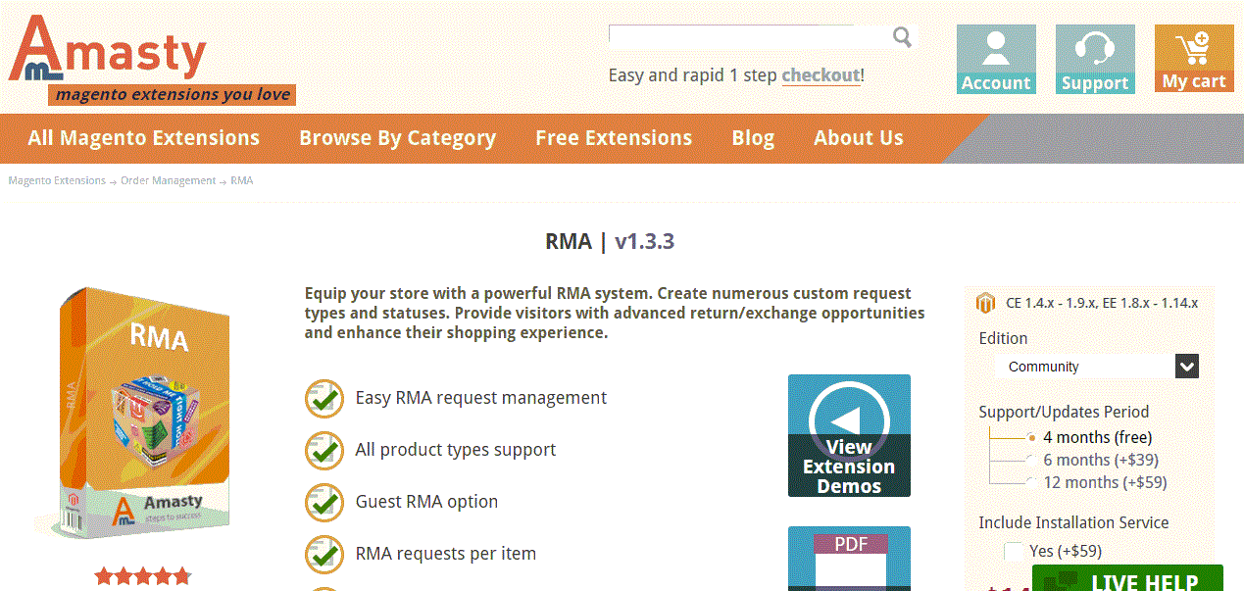Click checkmark icon next to RMA requests per item
Image resolution: width=1244 pixels, height=591 pixels.
[x=323, y=555]
